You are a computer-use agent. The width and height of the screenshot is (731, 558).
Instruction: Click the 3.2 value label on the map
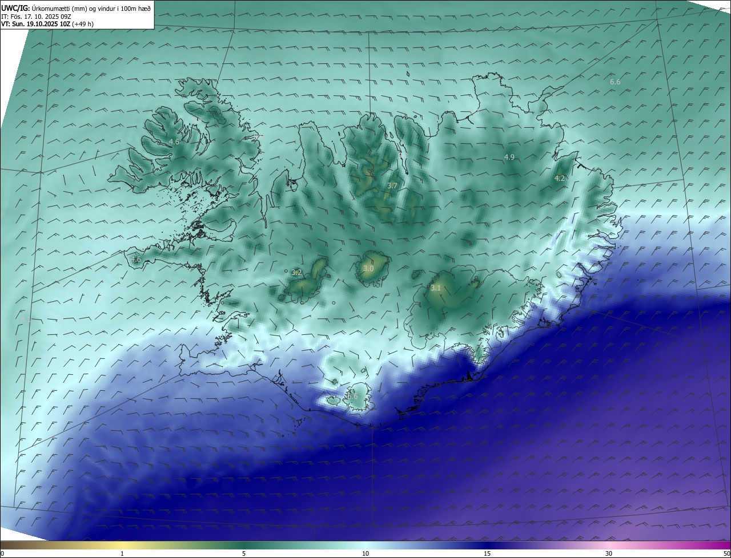coord(296,273)
